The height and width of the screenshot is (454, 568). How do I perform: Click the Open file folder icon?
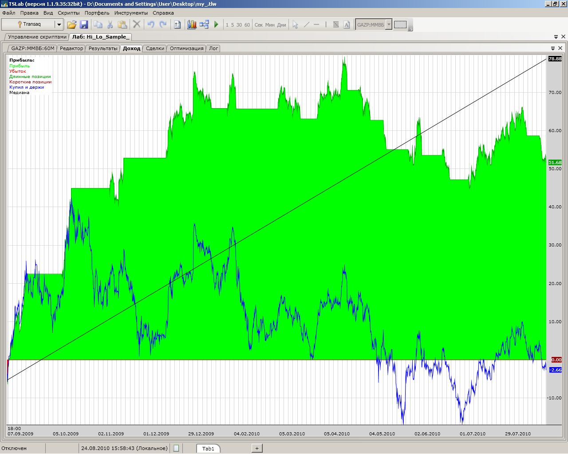pyautogui.click(x=71, y=24)
